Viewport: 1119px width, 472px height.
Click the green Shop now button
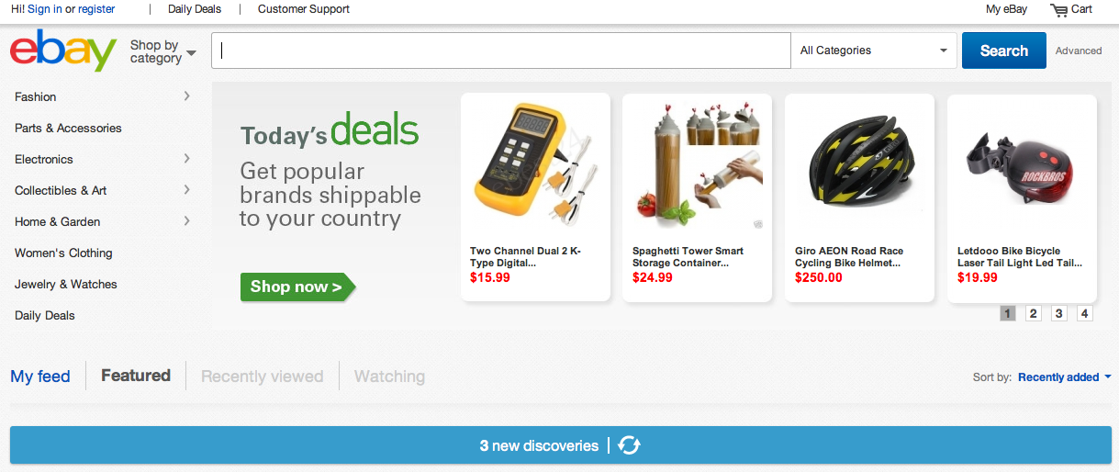tap(297, 287)
